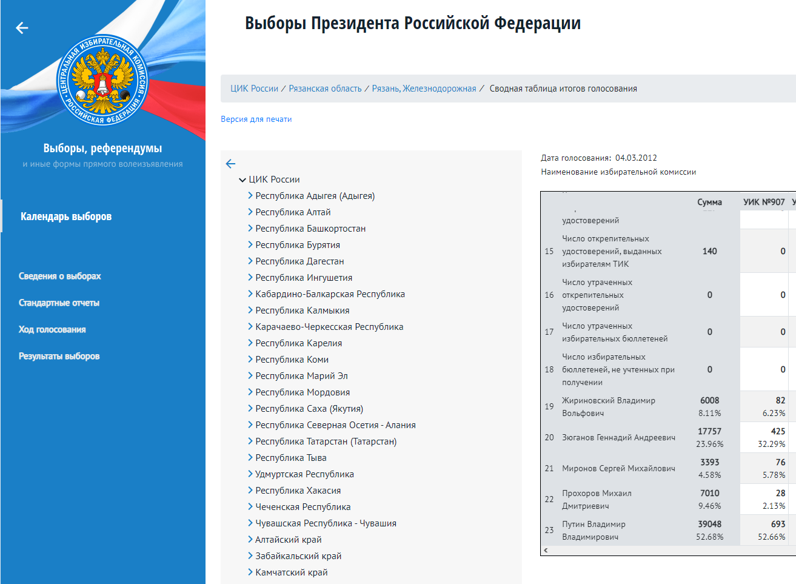Click the УИК №907 column header

tap(764, 203)
